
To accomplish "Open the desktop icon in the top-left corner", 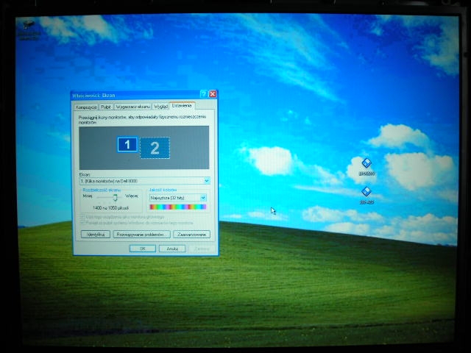I will click(29, 31).
